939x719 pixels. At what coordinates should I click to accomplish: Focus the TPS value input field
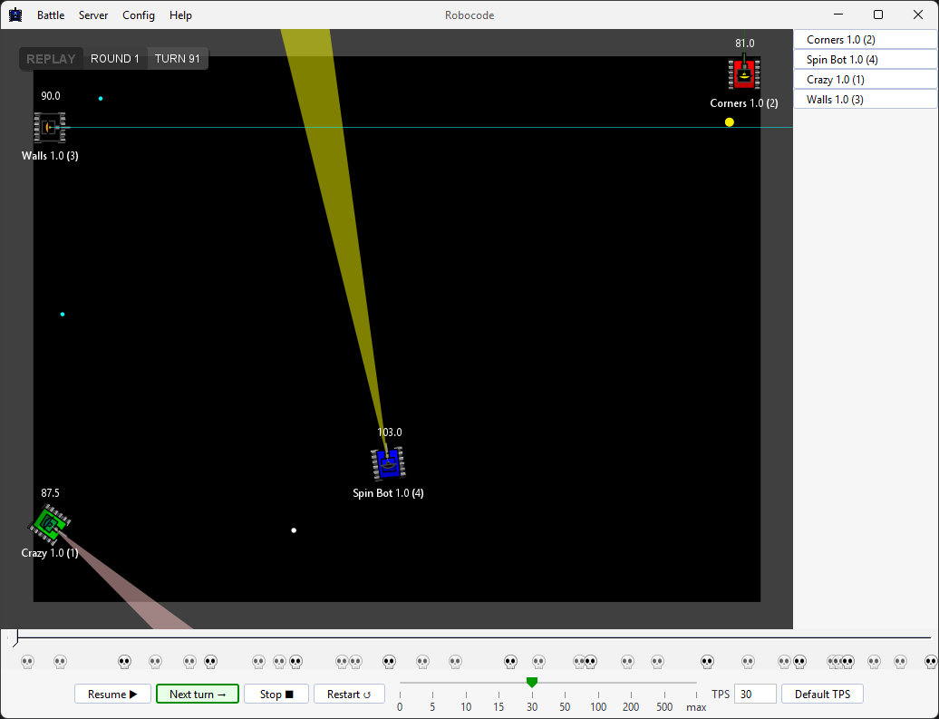pyautogui.click(x=755, y=694)
